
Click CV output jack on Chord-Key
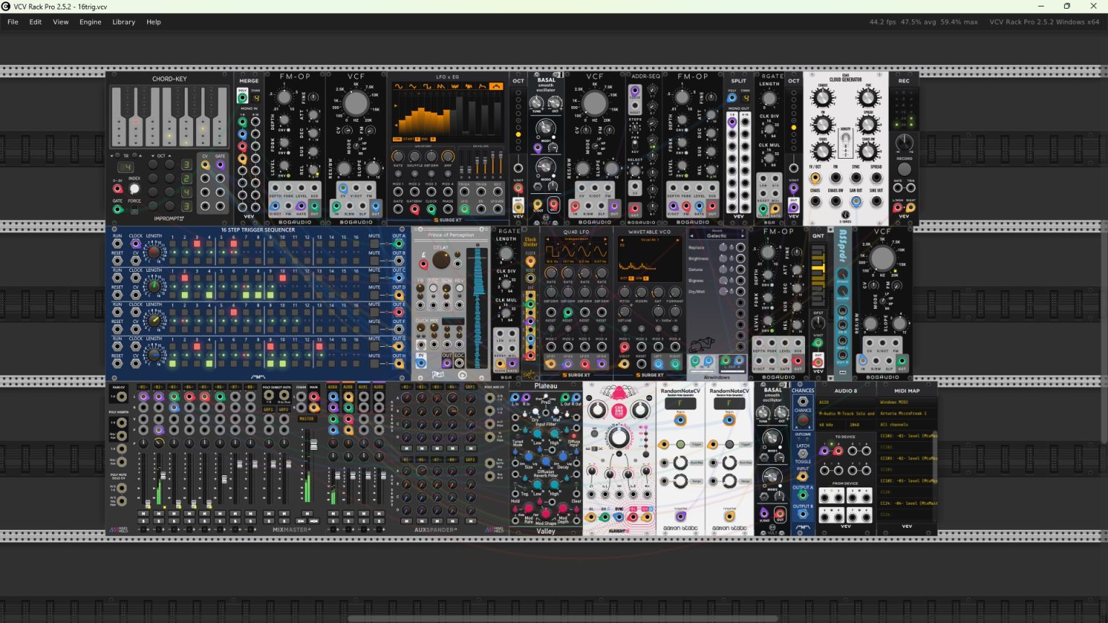click(x=206, y=165)
